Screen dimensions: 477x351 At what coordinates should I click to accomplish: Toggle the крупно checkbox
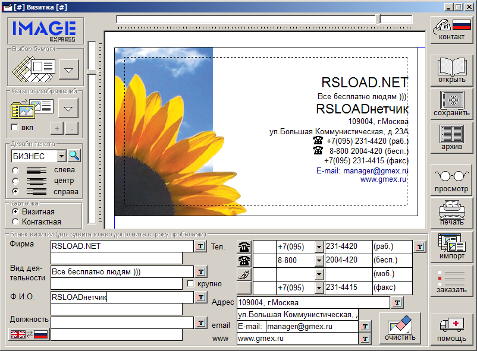pyautogui.click(x=190, y=283)
